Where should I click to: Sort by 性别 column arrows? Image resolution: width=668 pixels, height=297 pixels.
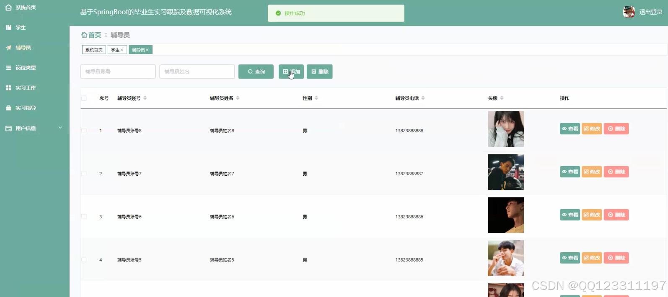(316, 98)
